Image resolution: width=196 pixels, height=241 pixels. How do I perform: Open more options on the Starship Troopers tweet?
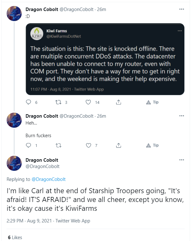click(182, 160)
